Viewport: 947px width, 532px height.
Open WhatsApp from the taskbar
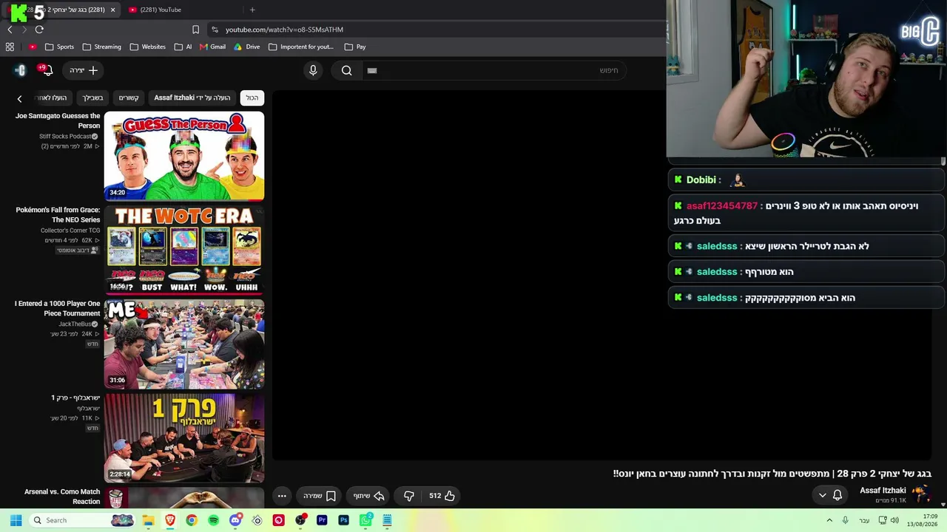365,520
